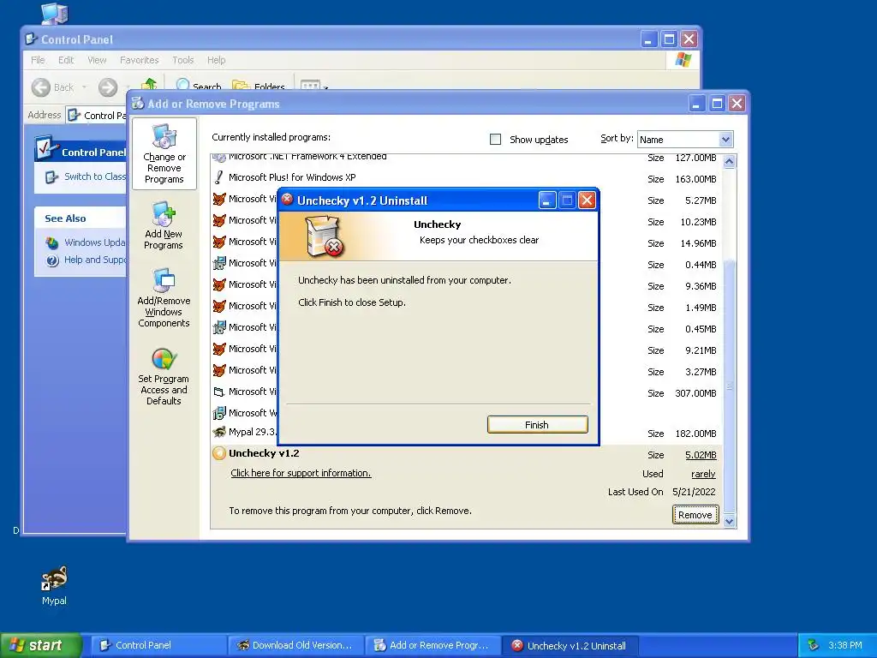Select Add New Programs sidebar icon
The image size is (877, 658).
coord(164,225)
